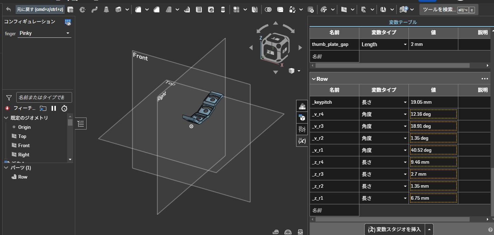This screenshot has width=494, height=235.
Task: Collapse the パーツ (1) section
Action: [x=6, y=168]
